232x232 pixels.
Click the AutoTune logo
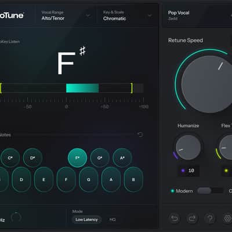coord(12,15)
